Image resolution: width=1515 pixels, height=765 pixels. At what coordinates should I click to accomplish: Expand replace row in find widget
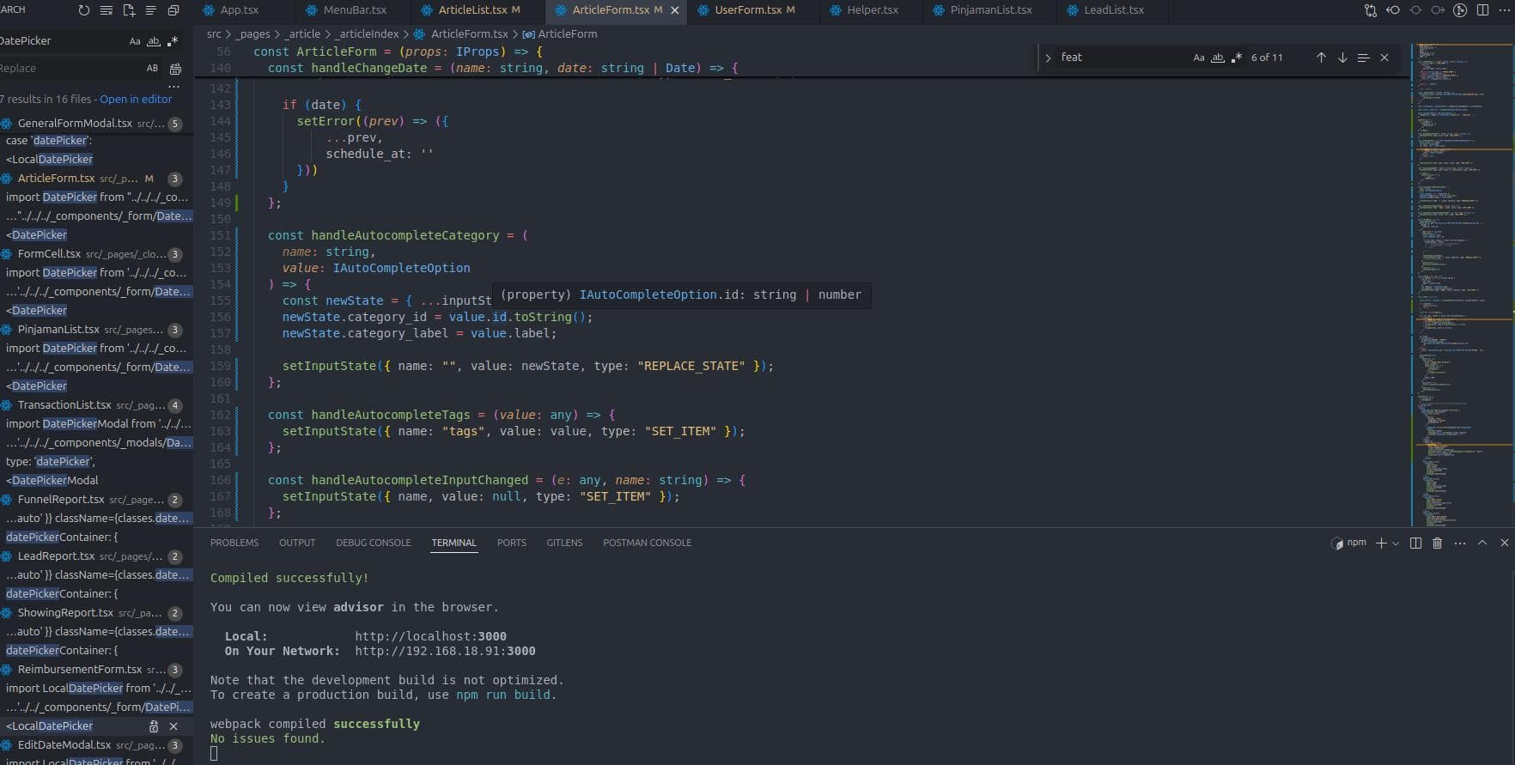tap(1048, 58)
